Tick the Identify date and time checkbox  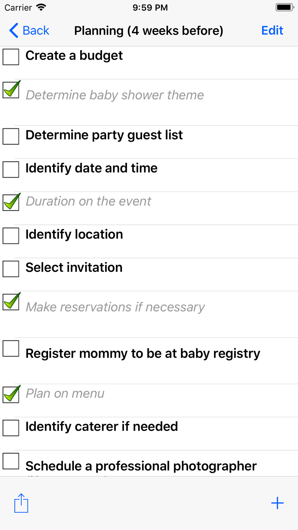[x=11, y=169]
